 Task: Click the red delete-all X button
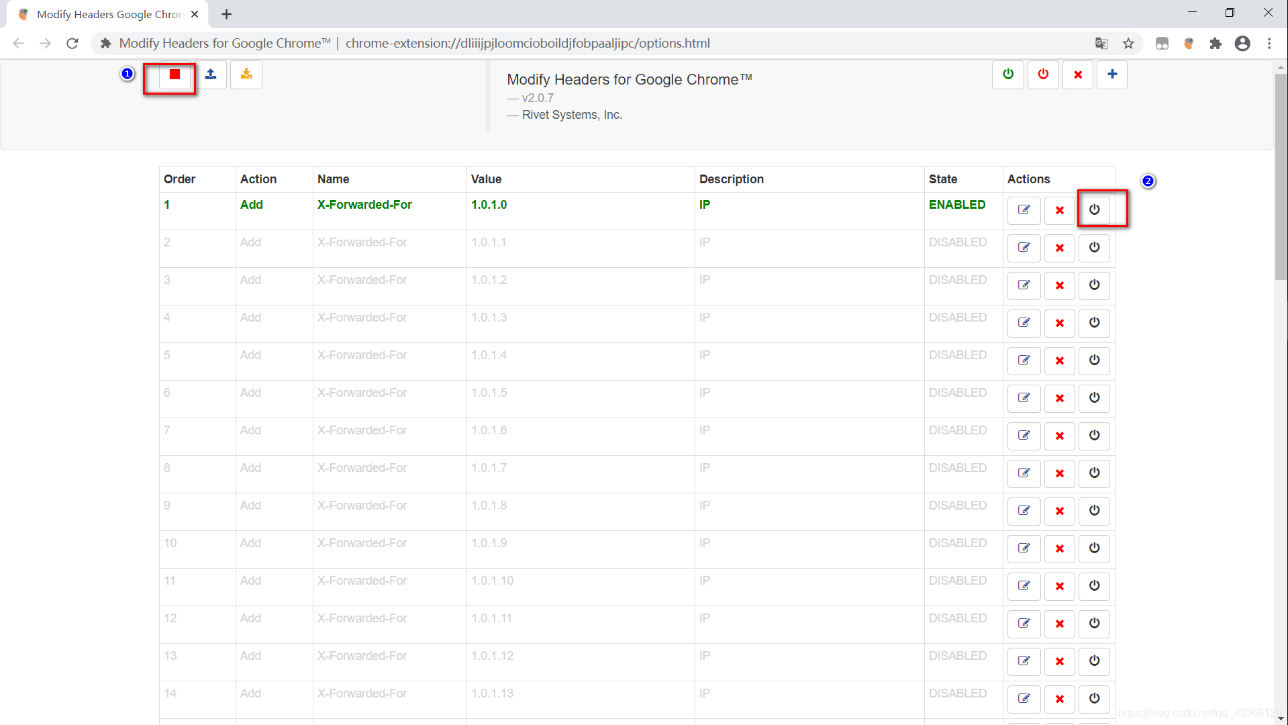click(1078, 75)
